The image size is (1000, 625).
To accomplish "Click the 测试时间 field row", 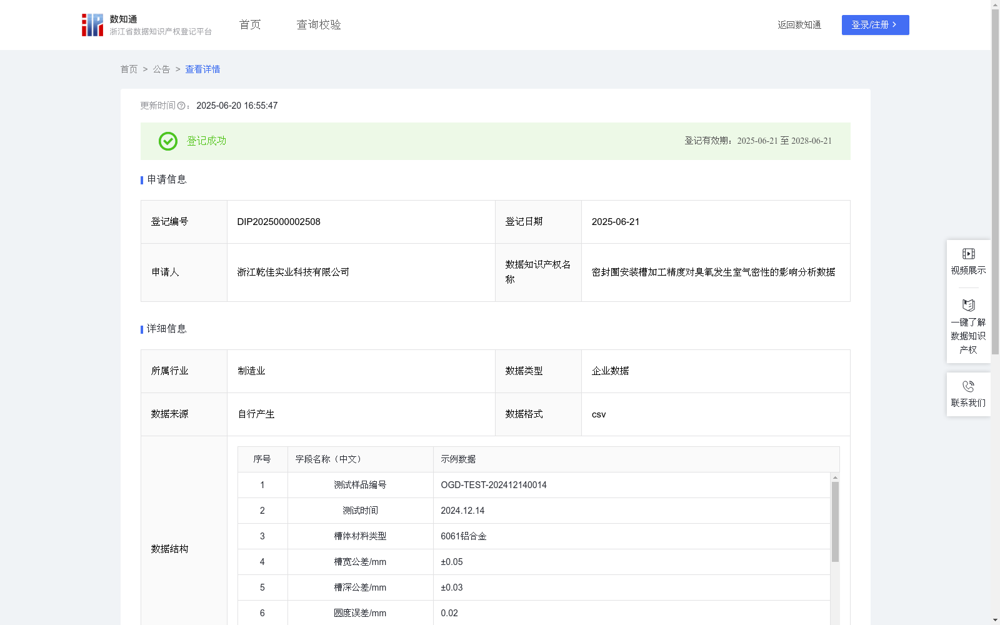I will click(534, 511).
